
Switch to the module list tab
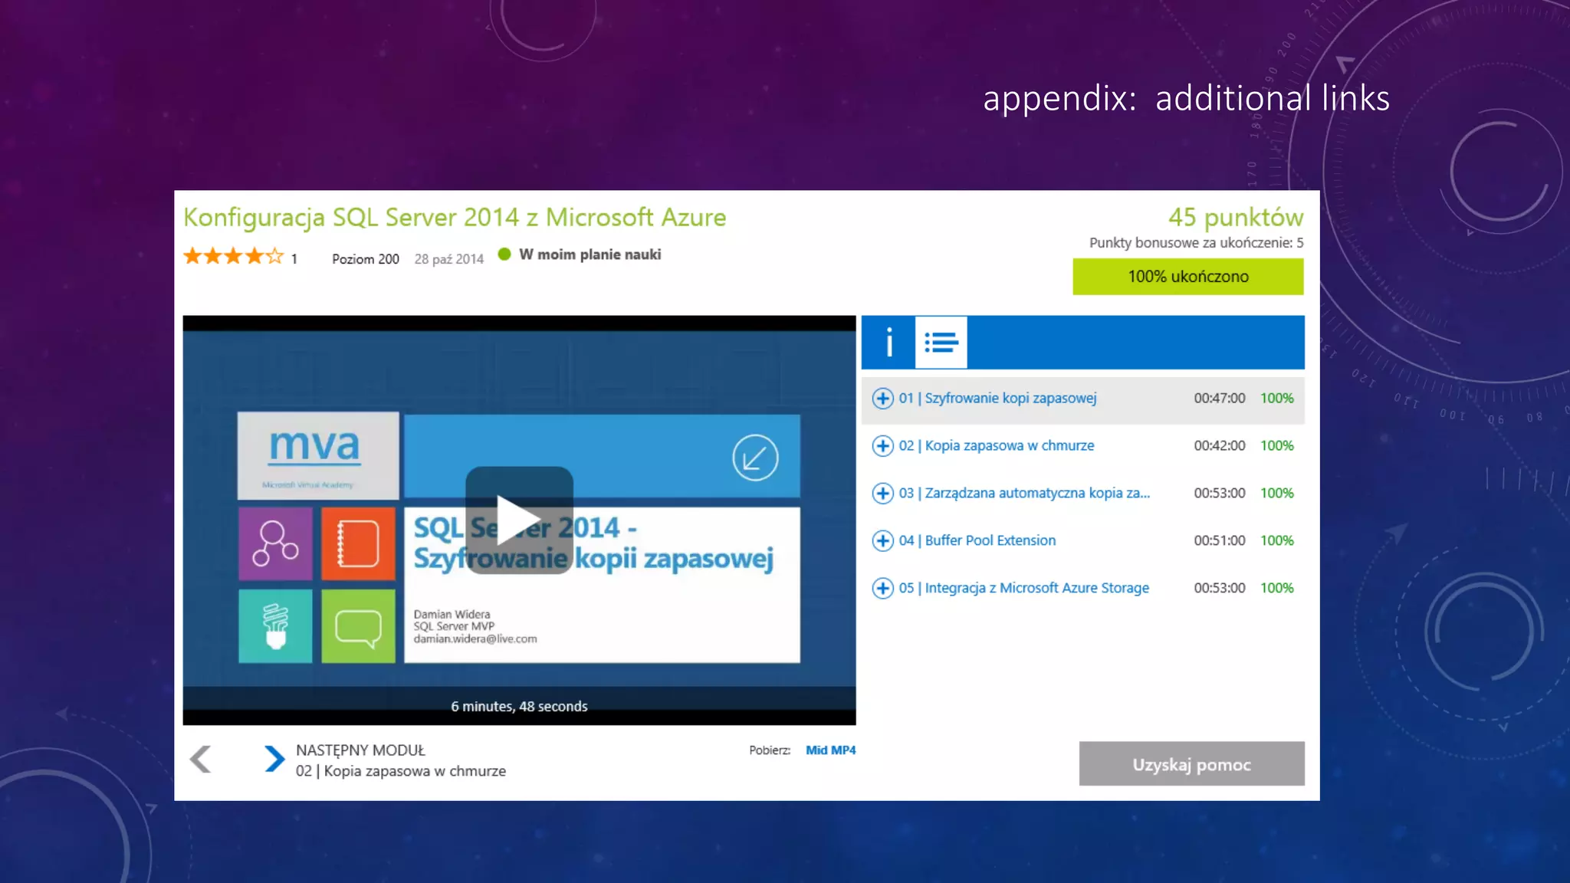pos(941,342)
